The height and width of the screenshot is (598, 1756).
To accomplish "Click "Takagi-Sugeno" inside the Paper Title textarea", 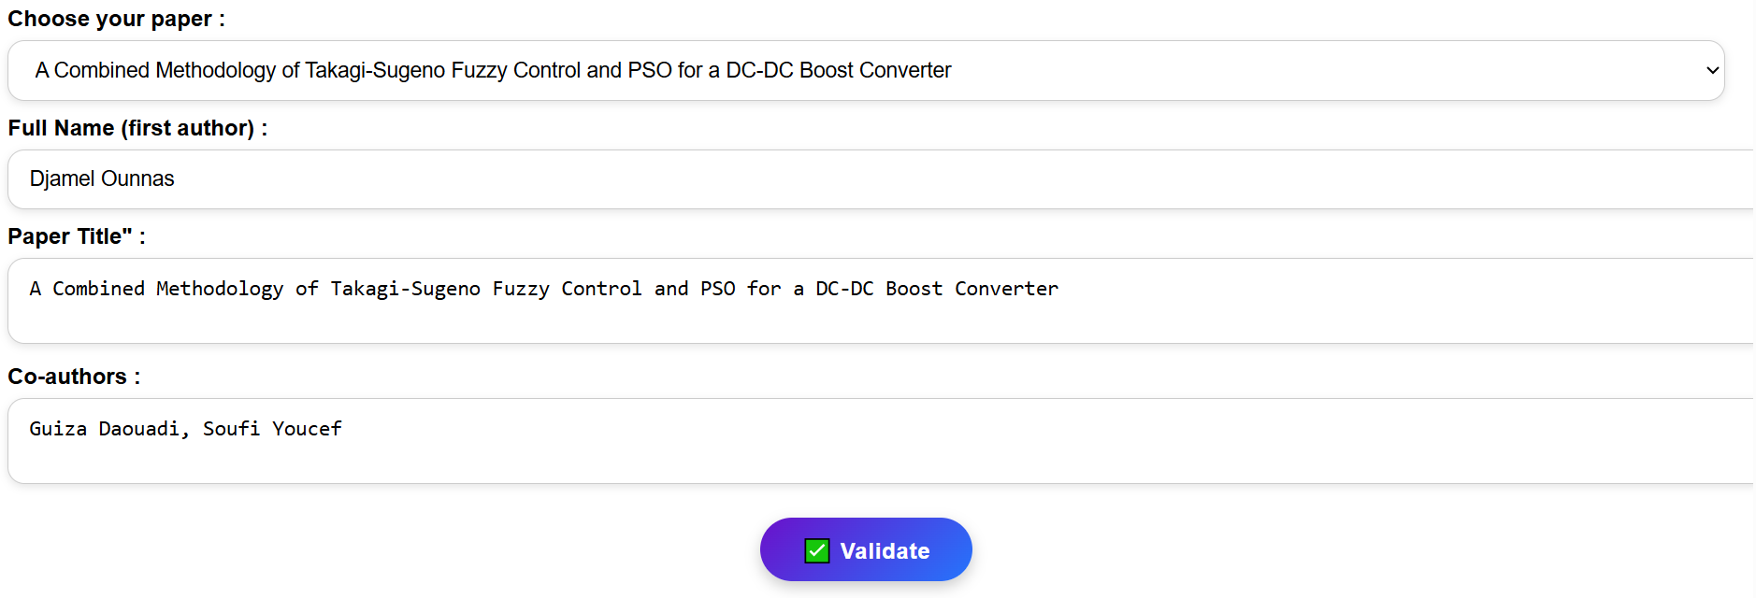I will (405, 289).
